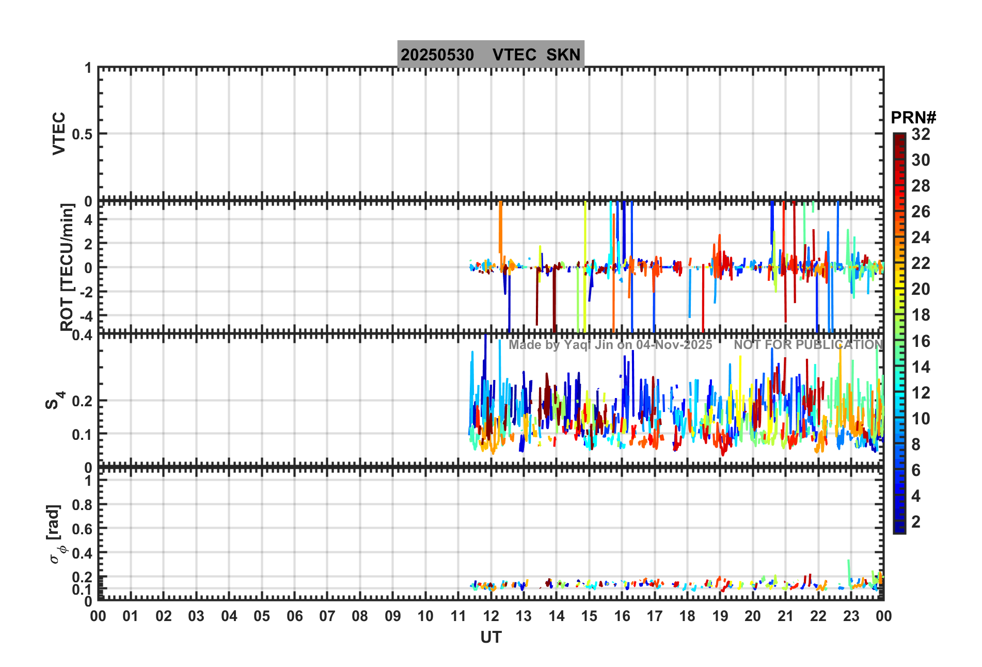
Task: Click the 'Made by Yaqi Jin' credit text
Action: (610, 345)
